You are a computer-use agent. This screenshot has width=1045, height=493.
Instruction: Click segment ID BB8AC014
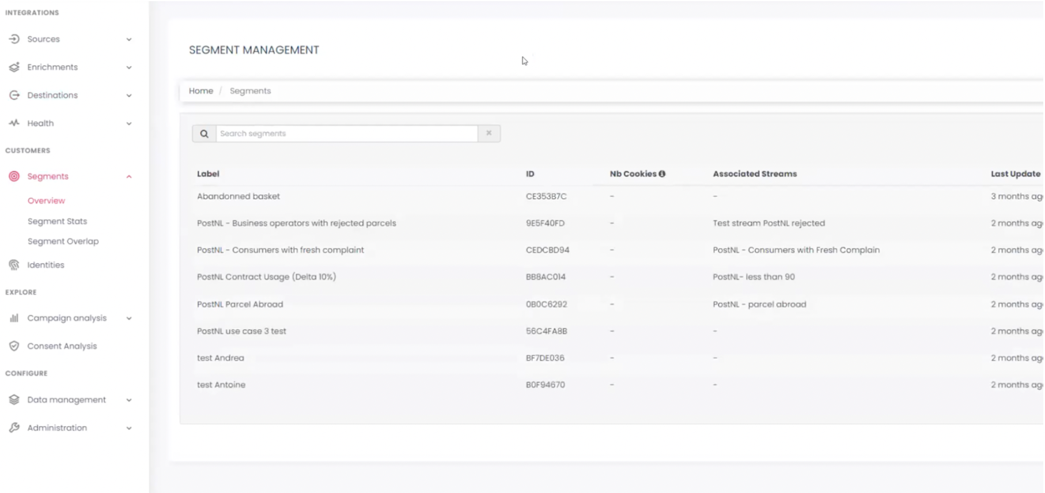pyautogui.click(x=546, y=277)
